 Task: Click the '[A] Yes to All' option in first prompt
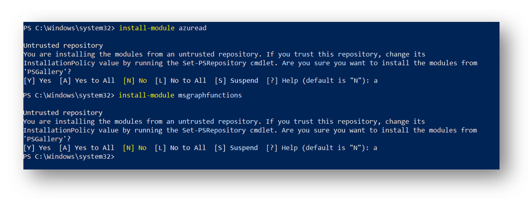click(87, 81)
